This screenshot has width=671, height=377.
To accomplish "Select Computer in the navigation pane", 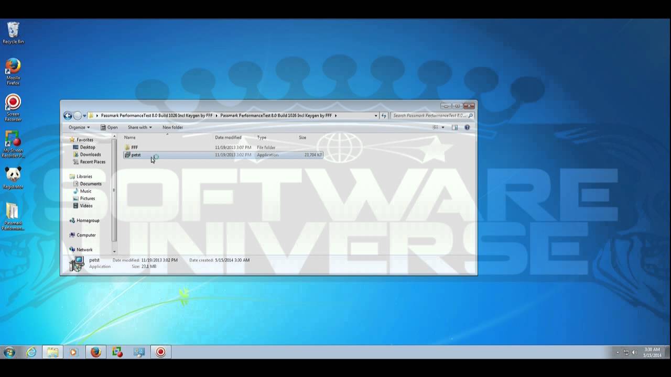I will (86, 235).
